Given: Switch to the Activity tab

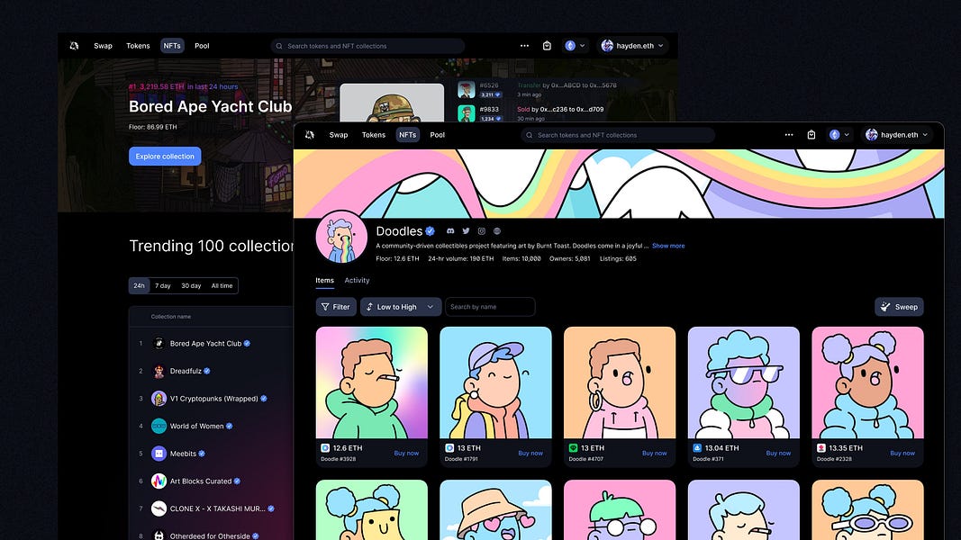Looking at the screenshot, I should click(357, 281).
